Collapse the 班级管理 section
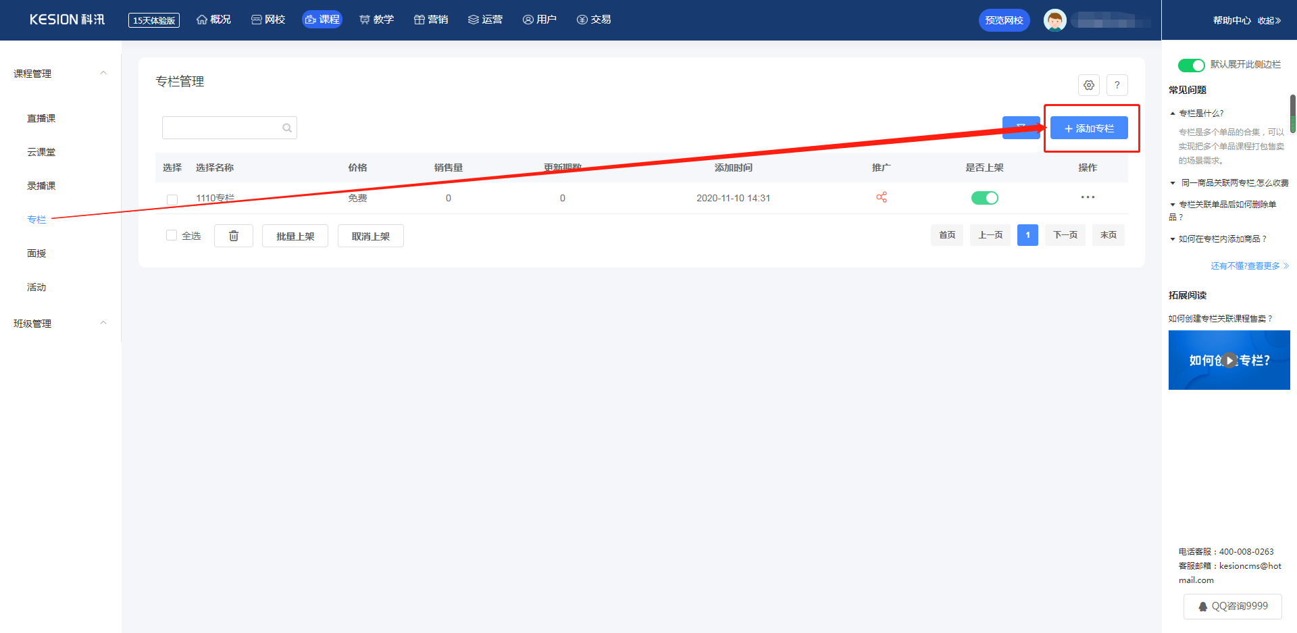 pyautogui.click(x=103, y=323)
